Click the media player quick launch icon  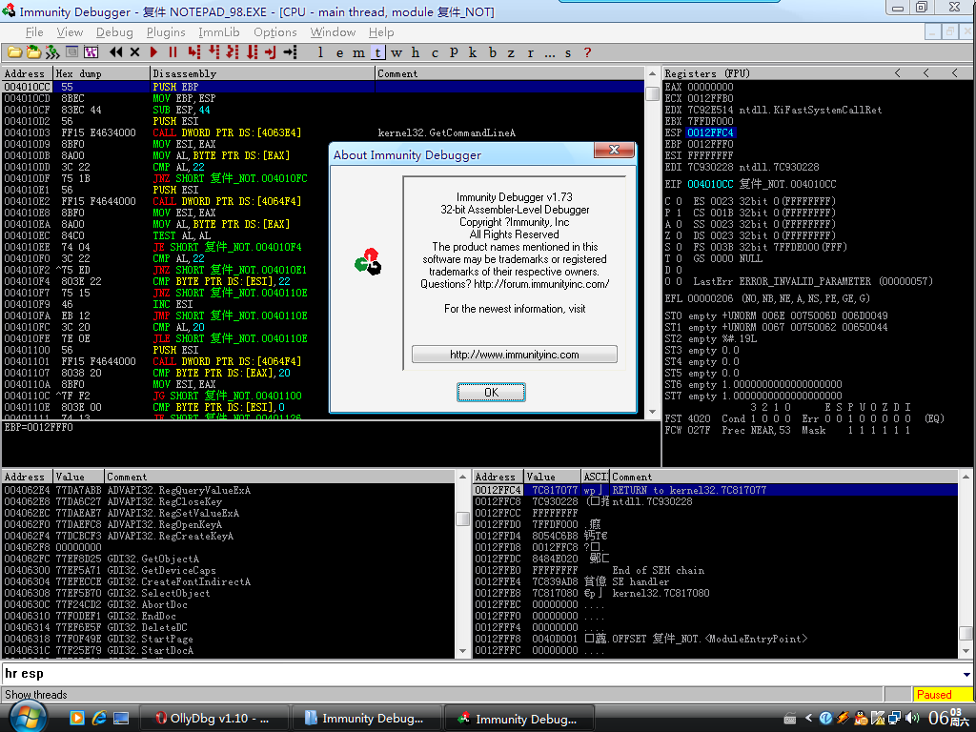click(x=77, y=718)
